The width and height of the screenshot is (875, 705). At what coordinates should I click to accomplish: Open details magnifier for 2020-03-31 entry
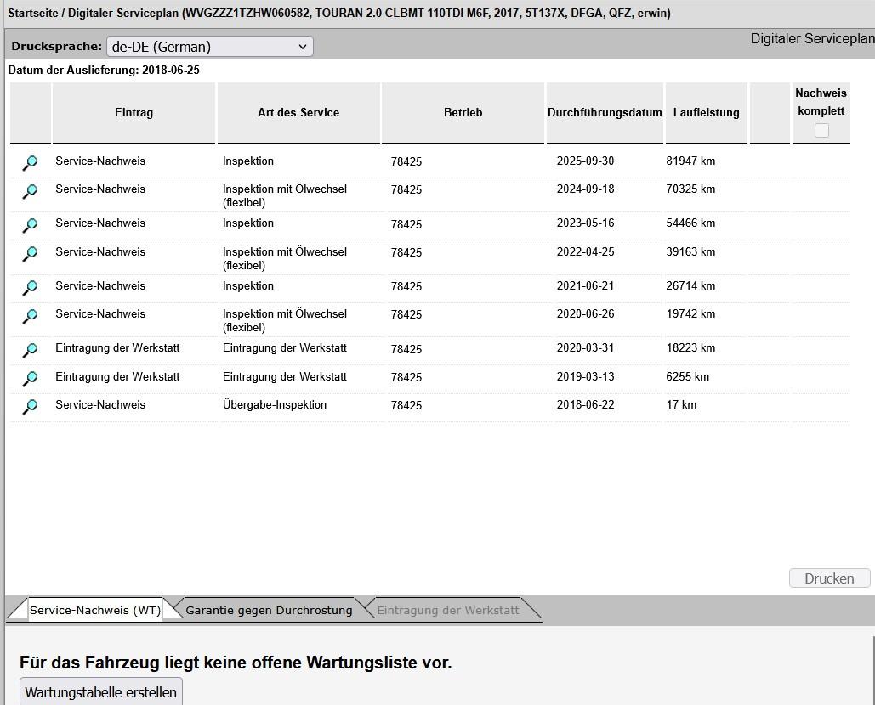click(30, 350)
